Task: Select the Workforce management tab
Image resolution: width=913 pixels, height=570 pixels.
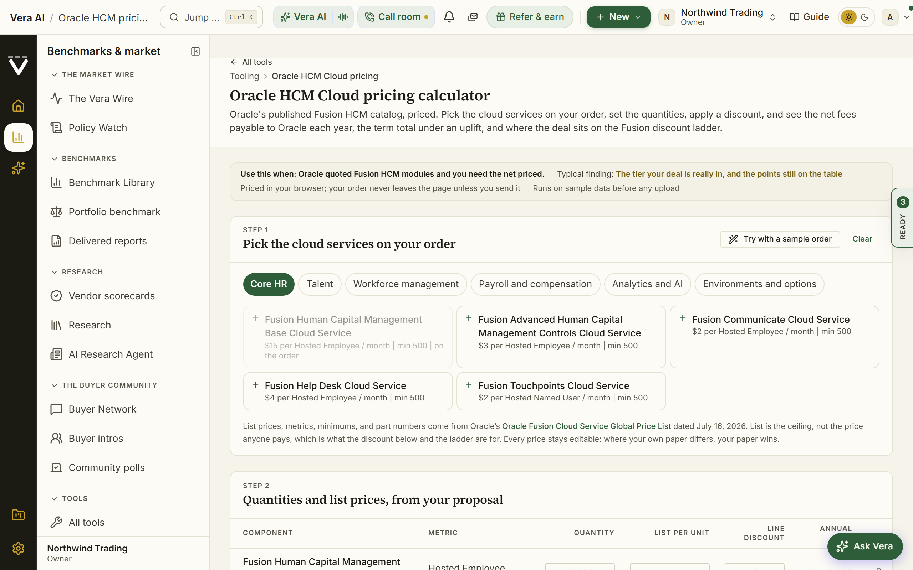Action: point(406,284)
